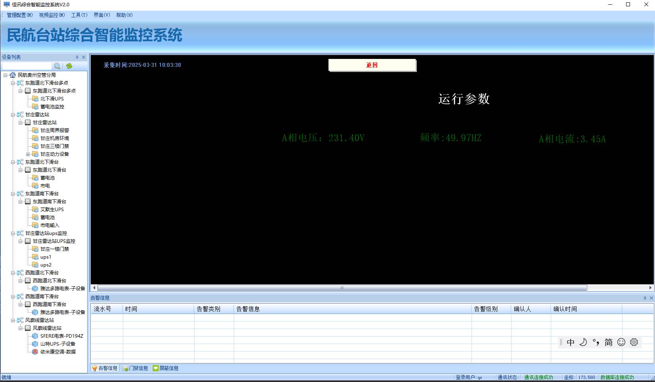Close the device list panel
655x382 pixels.
point(84,57)
